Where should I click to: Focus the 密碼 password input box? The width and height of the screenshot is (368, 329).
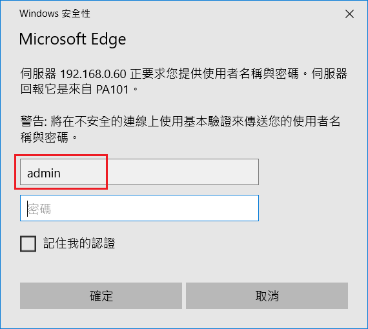pyautogui.click(x=139, y=208)
